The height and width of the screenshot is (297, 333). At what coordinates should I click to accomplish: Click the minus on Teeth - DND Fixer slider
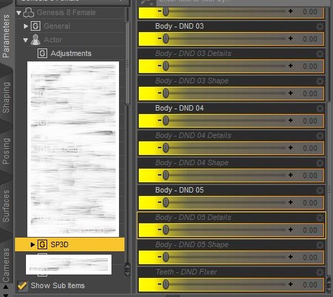pyautogui.click(x=159, y=284)
